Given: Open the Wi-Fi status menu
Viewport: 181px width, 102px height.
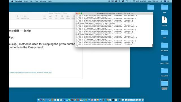Looking at the screenshot, I should click(134, 1).
